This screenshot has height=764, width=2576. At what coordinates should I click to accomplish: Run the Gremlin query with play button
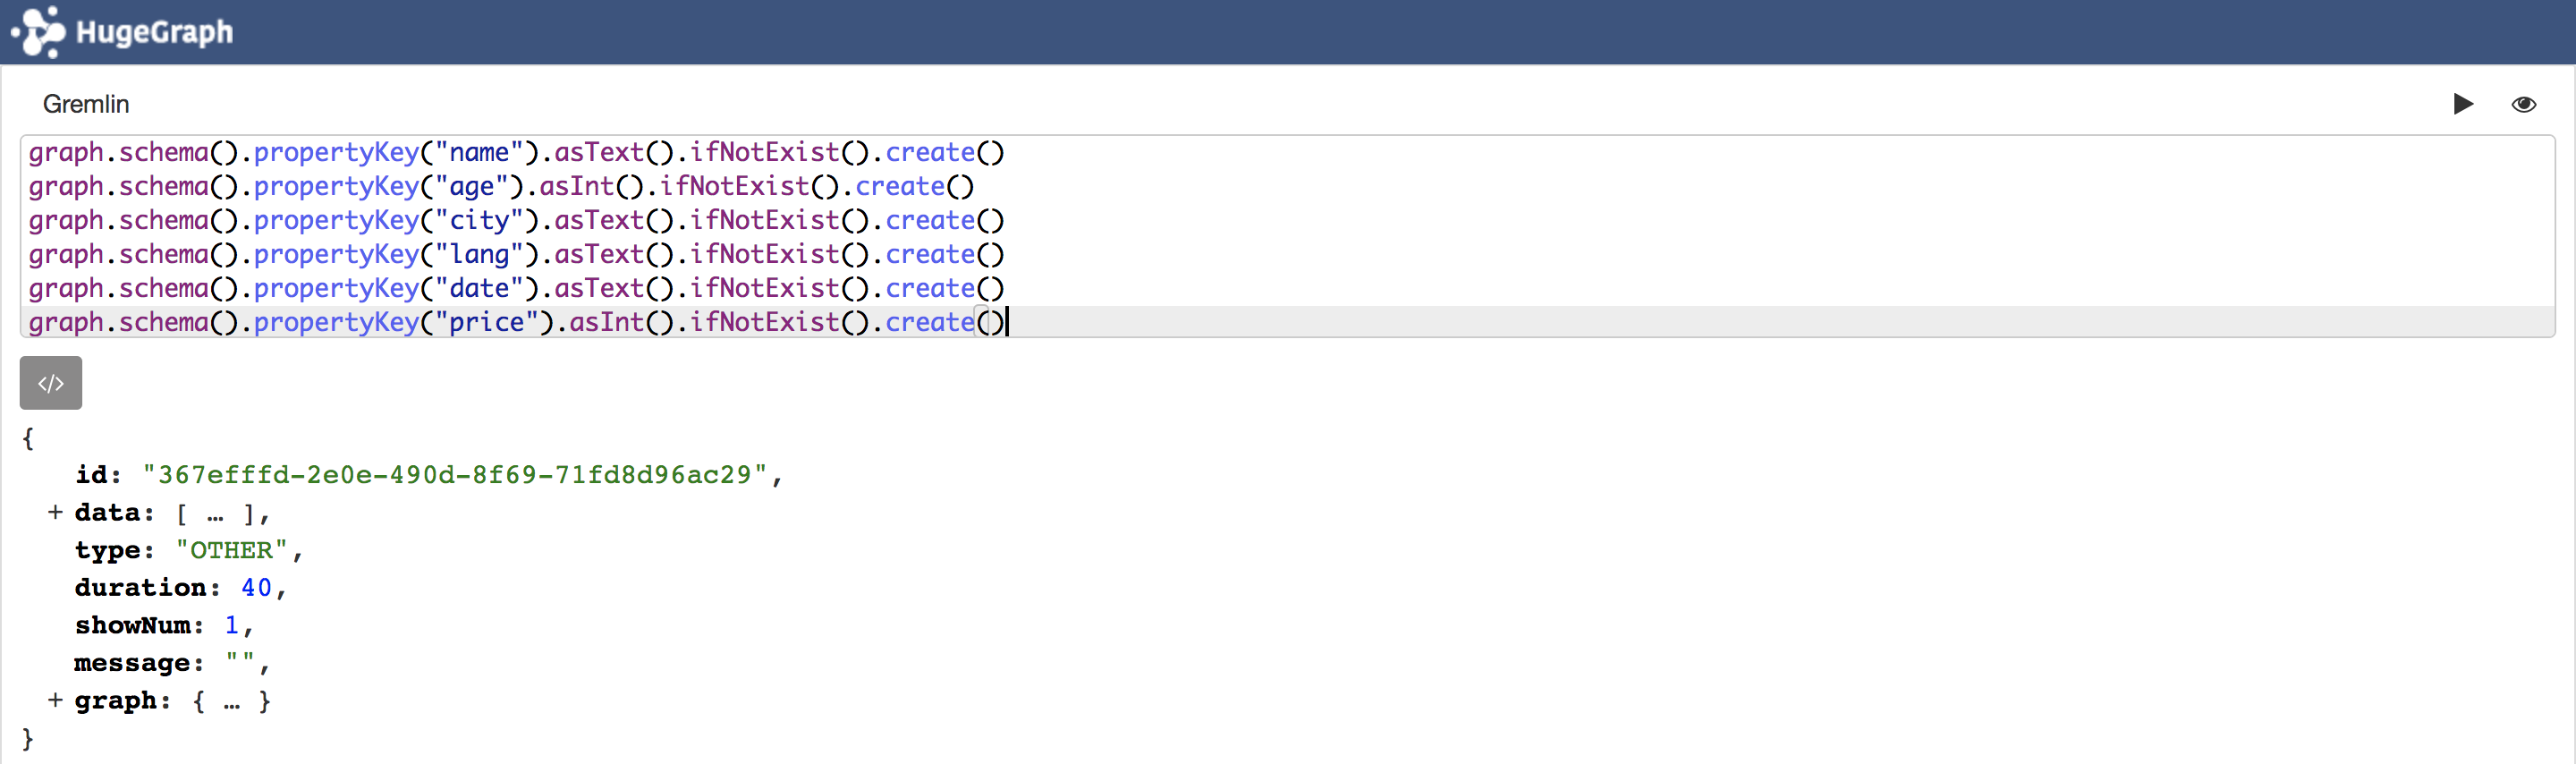pos(2462,104)
